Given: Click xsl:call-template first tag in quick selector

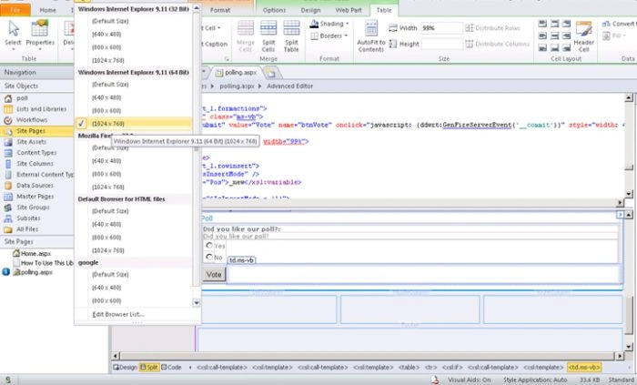Looking at the screenshot, I should pos(222,367).
